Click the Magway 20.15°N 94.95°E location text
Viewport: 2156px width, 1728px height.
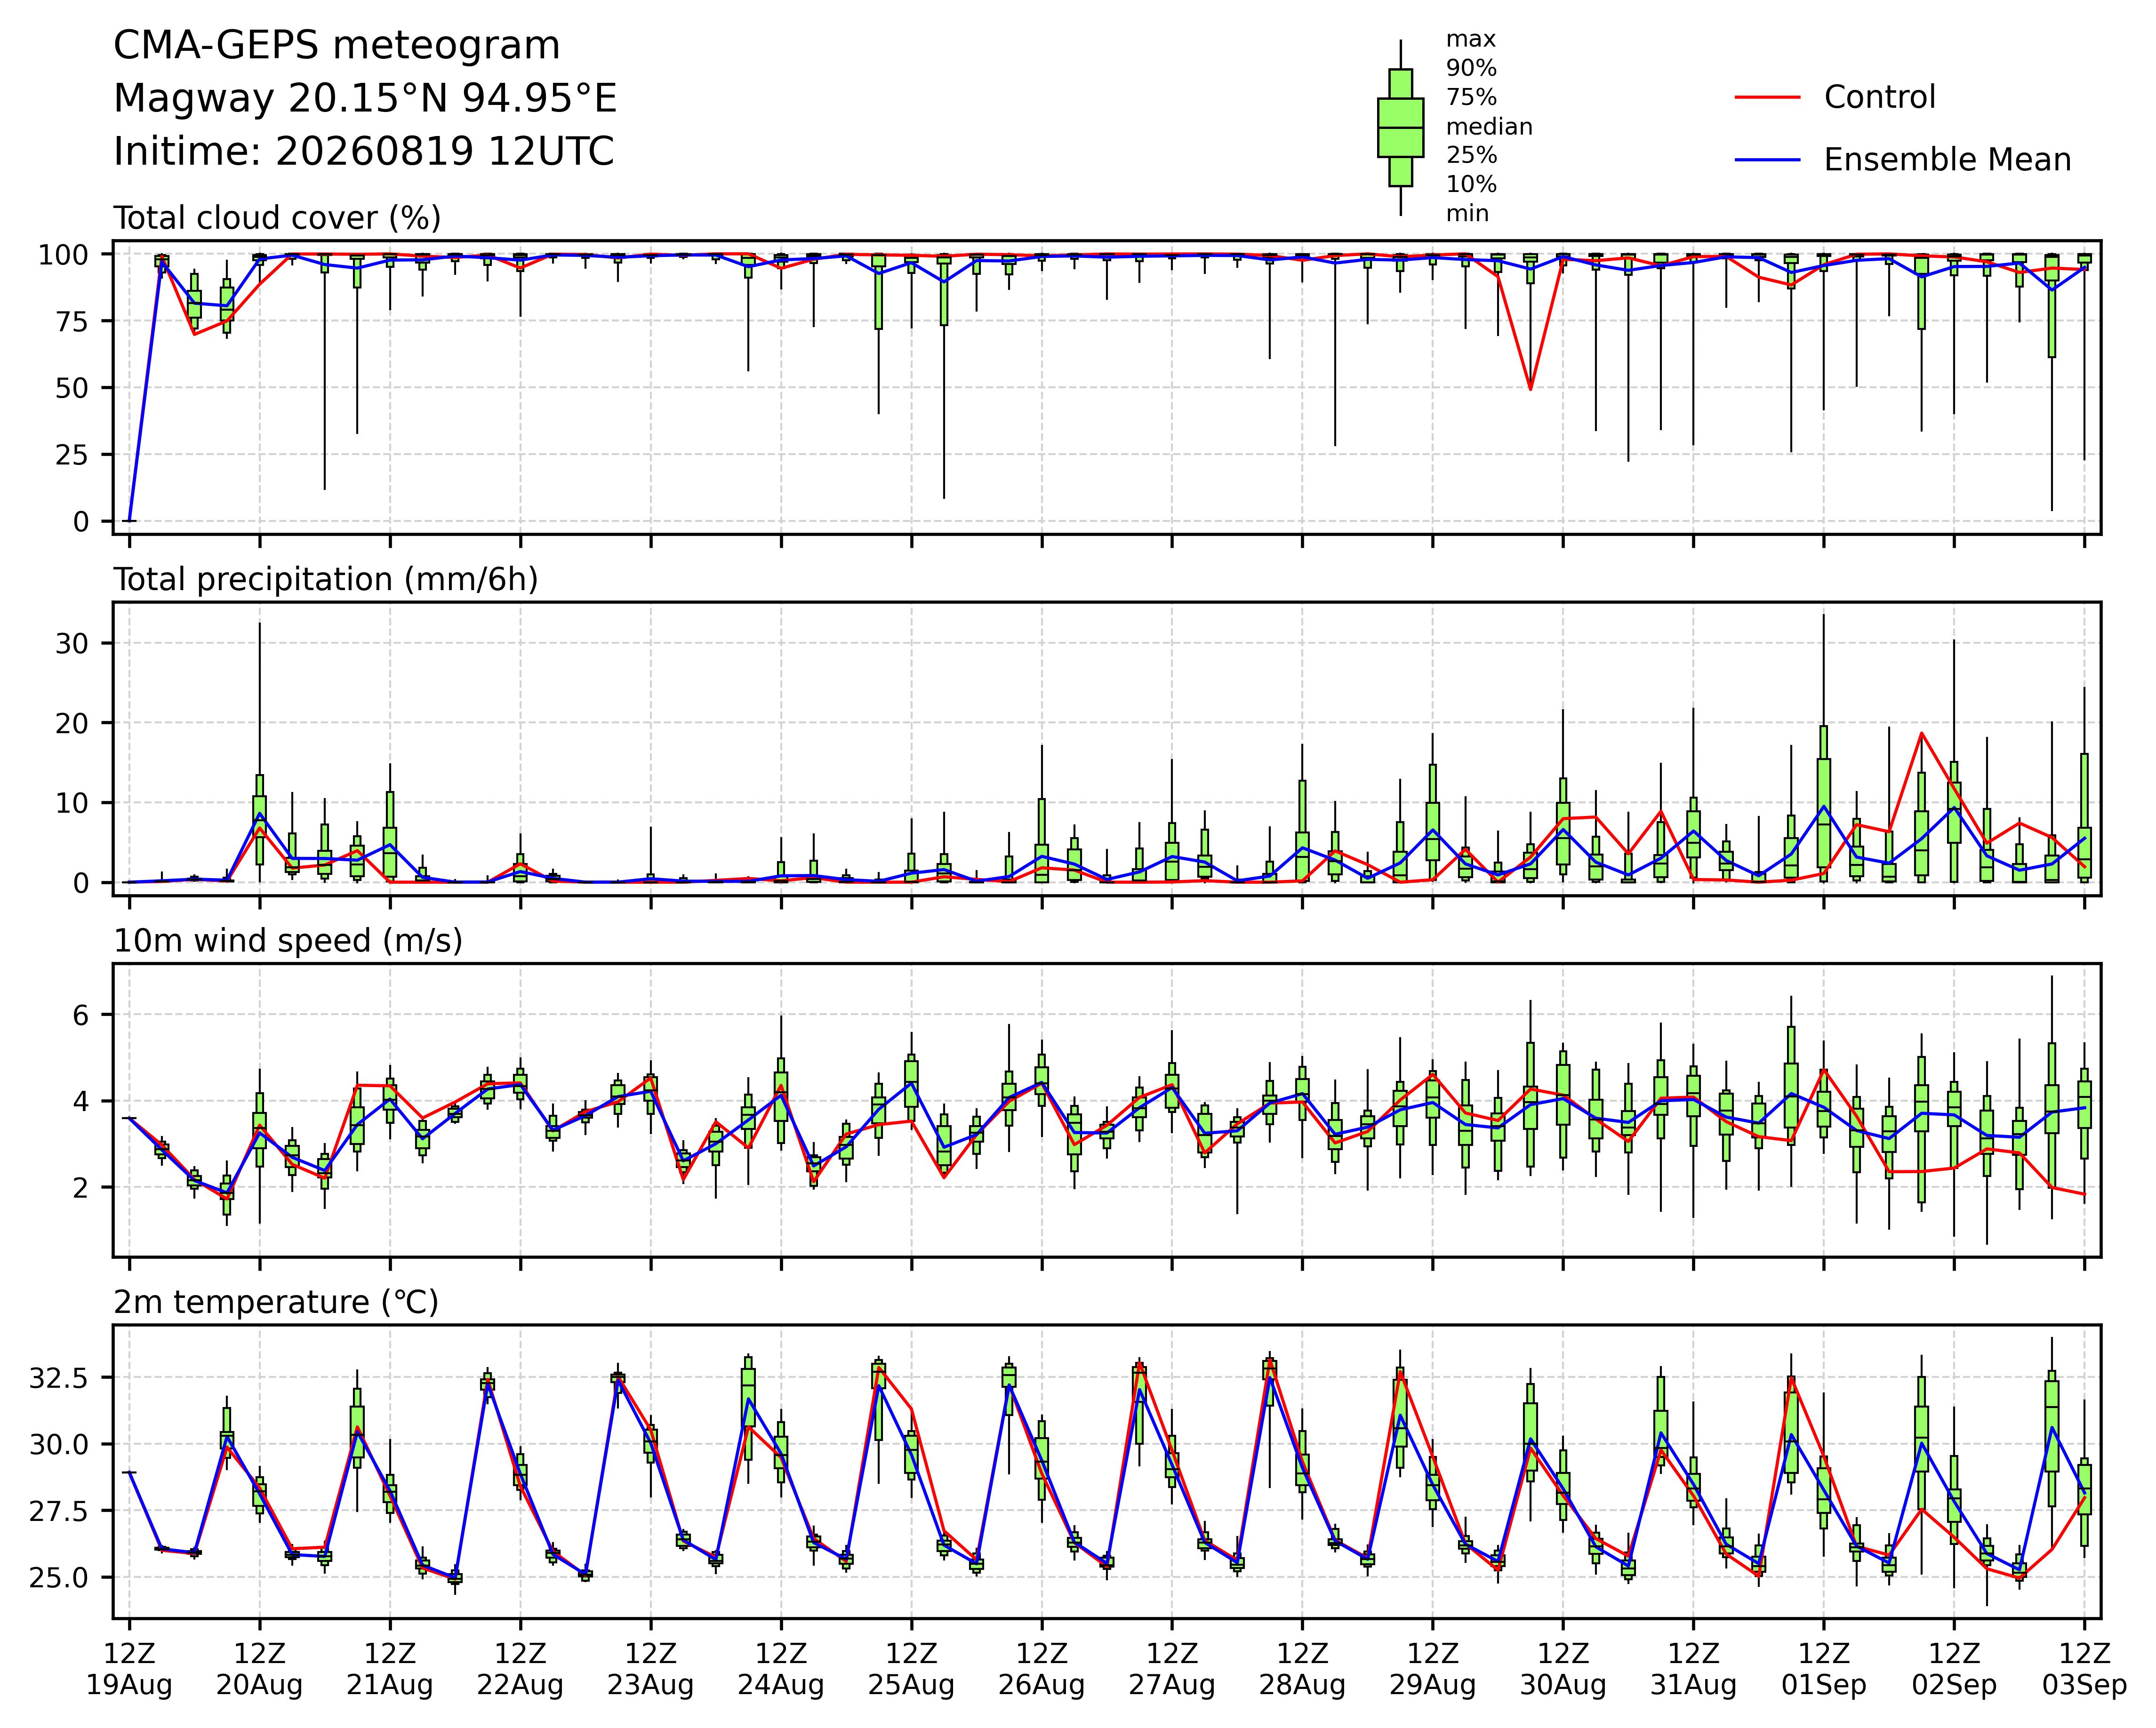pyautogui.click(x=365, y=99)
